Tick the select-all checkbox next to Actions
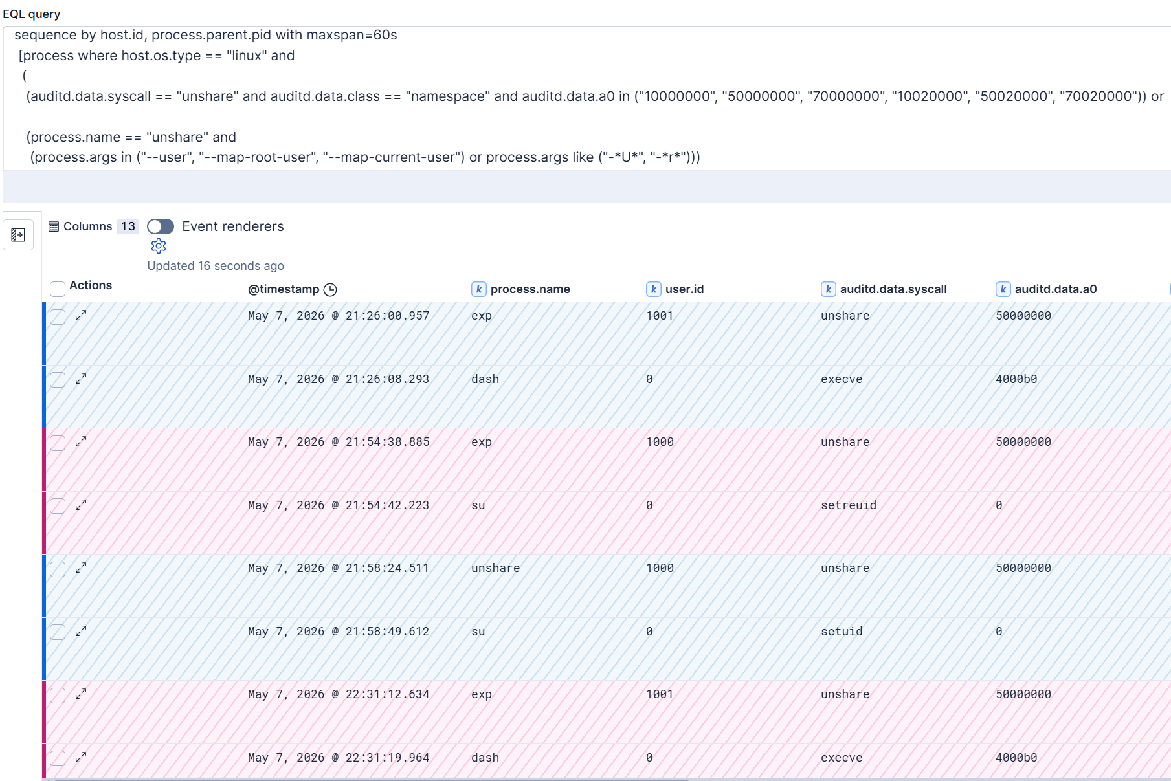This screenshot has height=781, width=1171. (58, 289)
